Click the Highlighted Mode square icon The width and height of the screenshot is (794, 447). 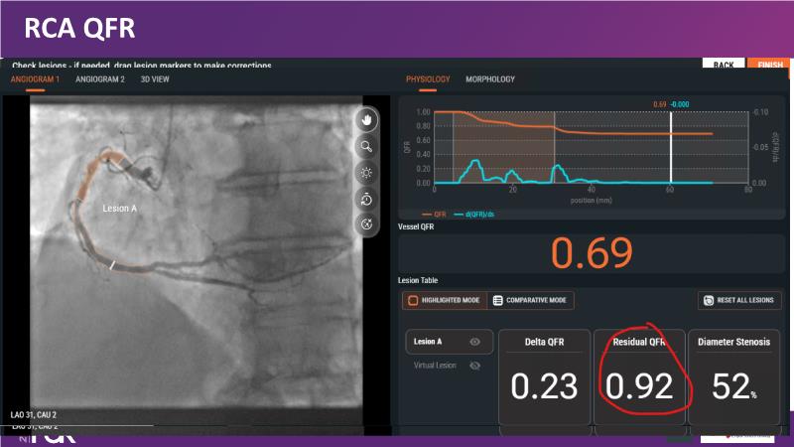point(412,300)
